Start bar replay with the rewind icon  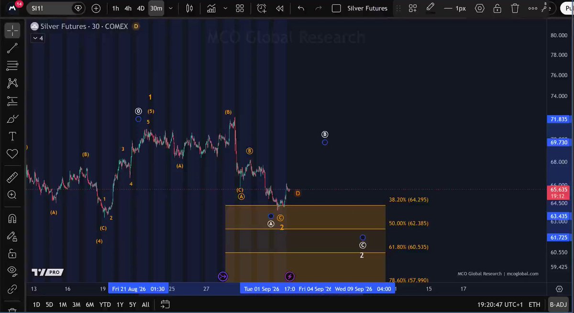(x=280, y=8)
